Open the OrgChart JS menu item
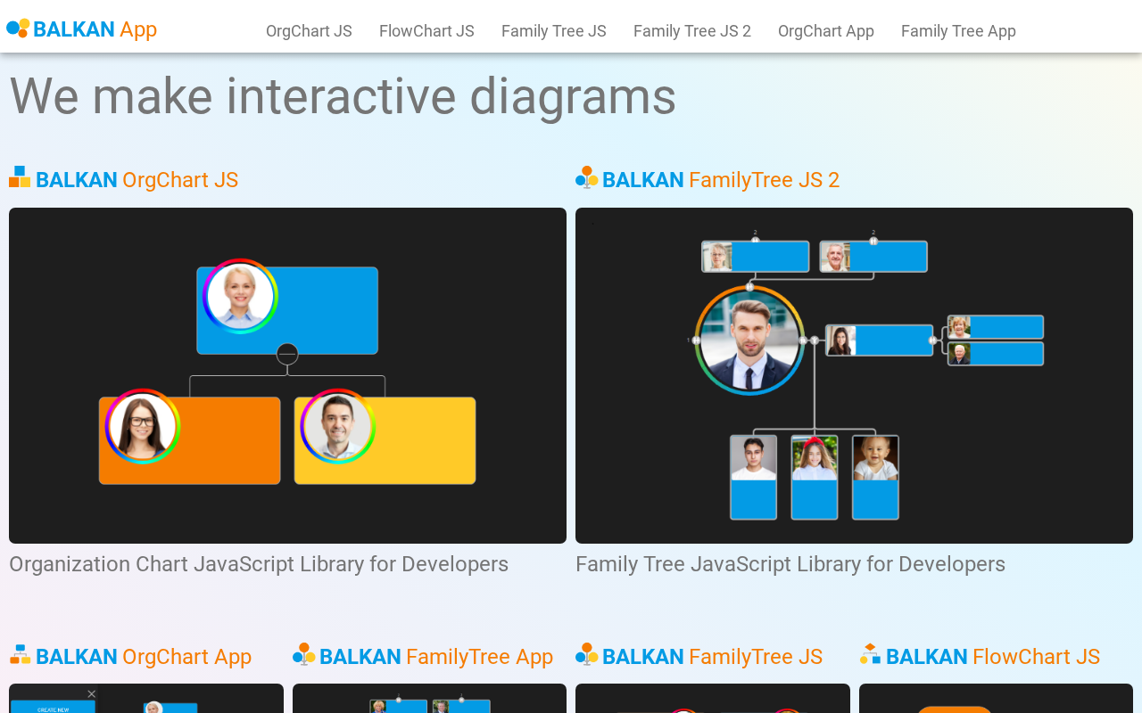The image size is (1142, 713). point(309,31)
